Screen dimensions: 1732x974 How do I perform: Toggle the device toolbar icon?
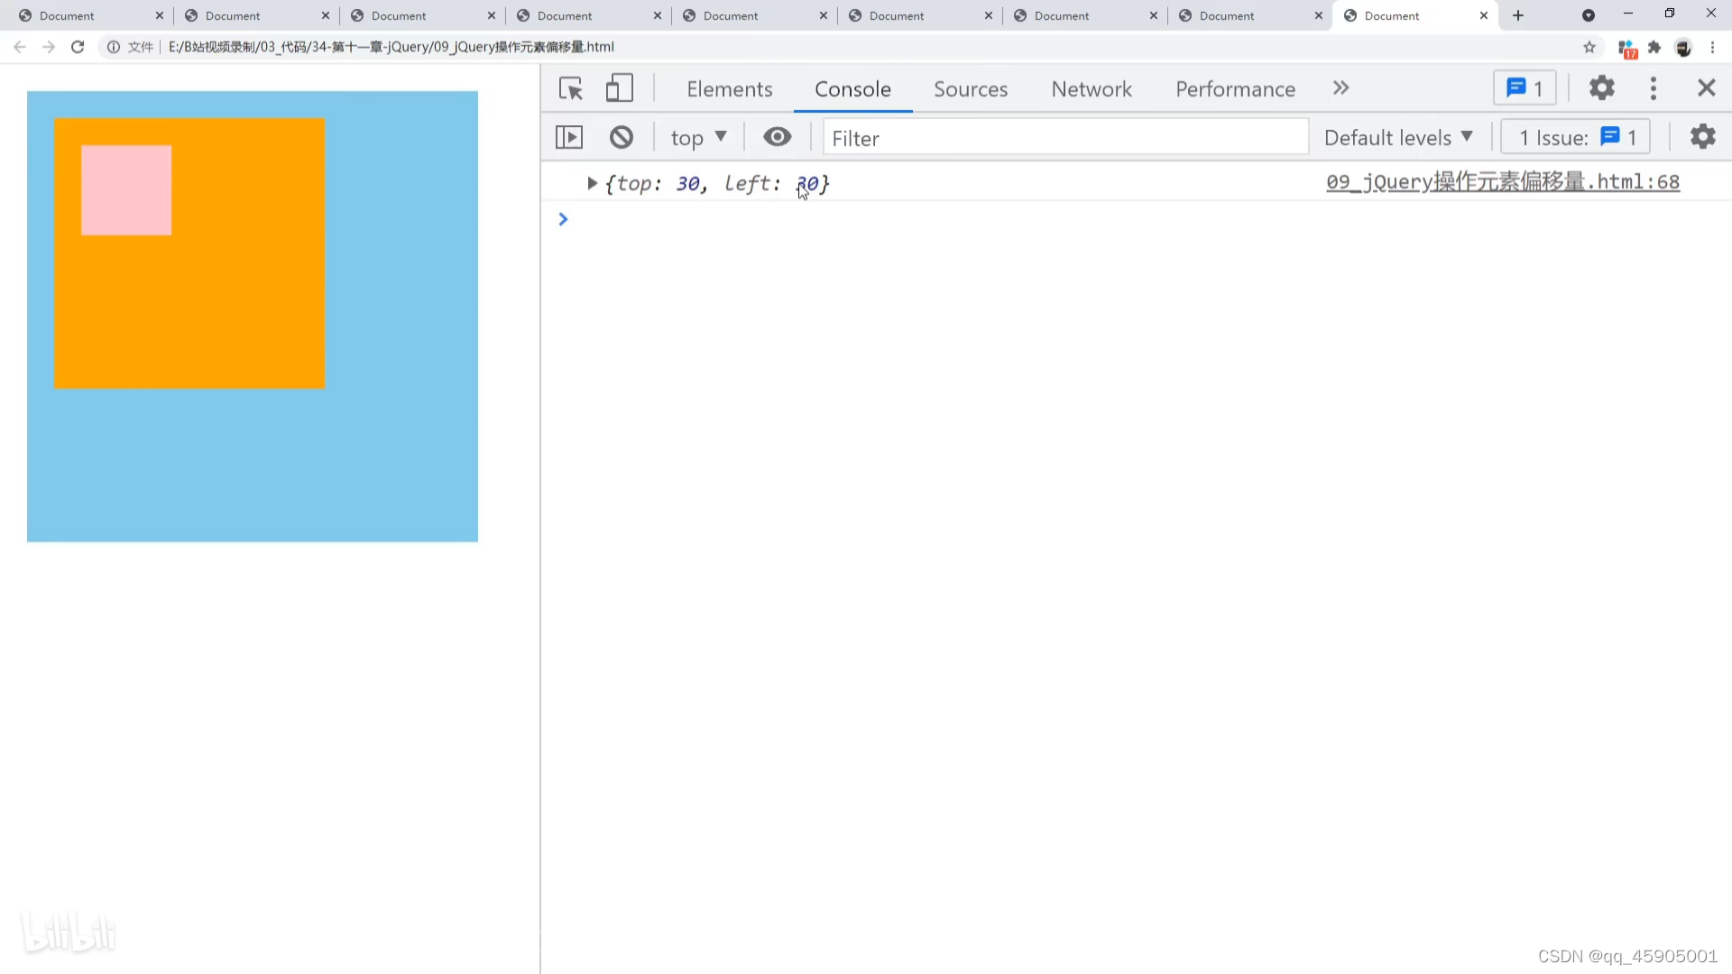click(619, 88)
